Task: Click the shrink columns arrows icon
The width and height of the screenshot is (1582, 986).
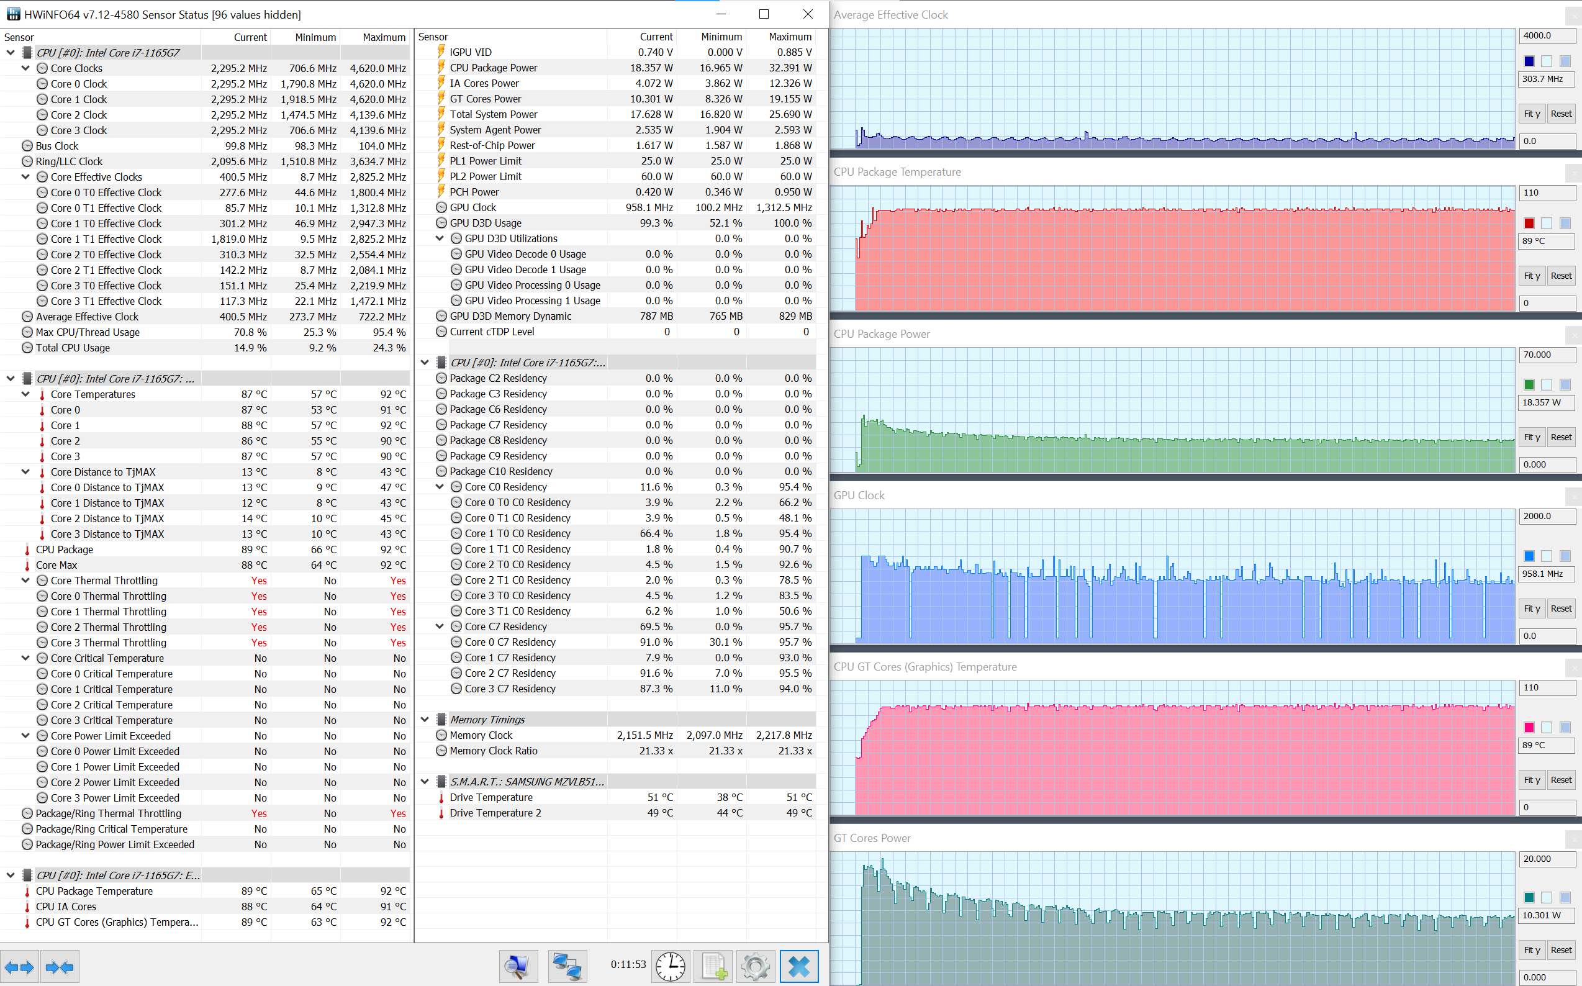Action: [60, 966]
